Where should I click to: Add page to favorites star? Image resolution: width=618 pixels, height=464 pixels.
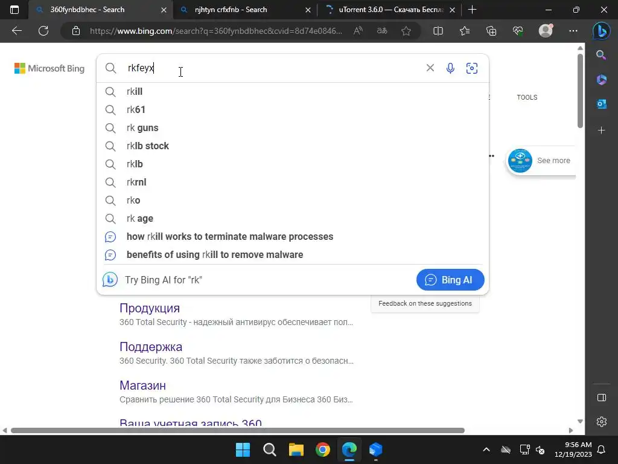point(406,31)
